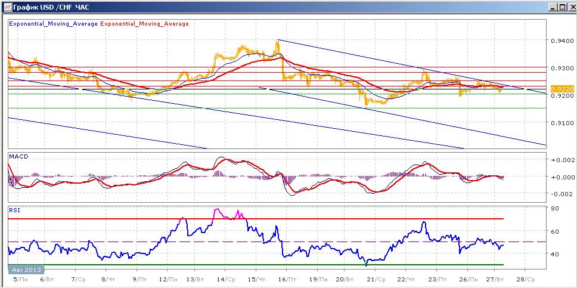Click the RSI axis value 40

click(x=554, y=254)
